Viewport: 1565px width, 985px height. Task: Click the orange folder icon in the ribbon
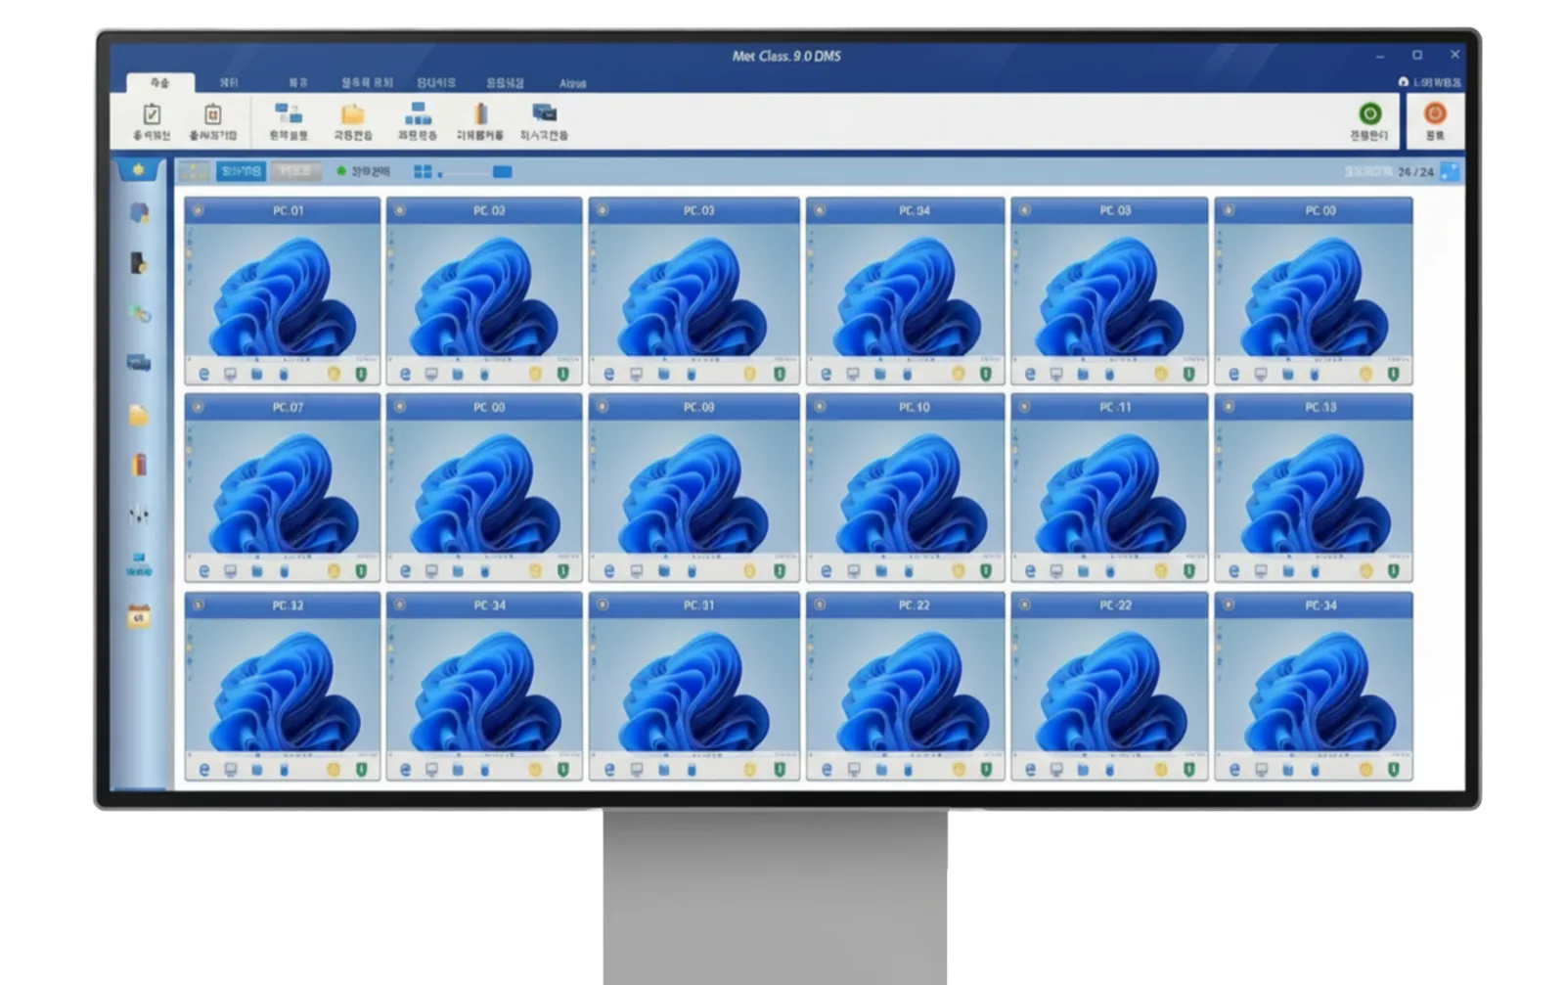353,114
